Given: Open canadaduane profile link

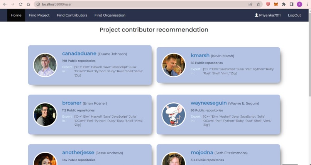Looking at the screenshot, I should pyautogui.click(x=79, y=53).
